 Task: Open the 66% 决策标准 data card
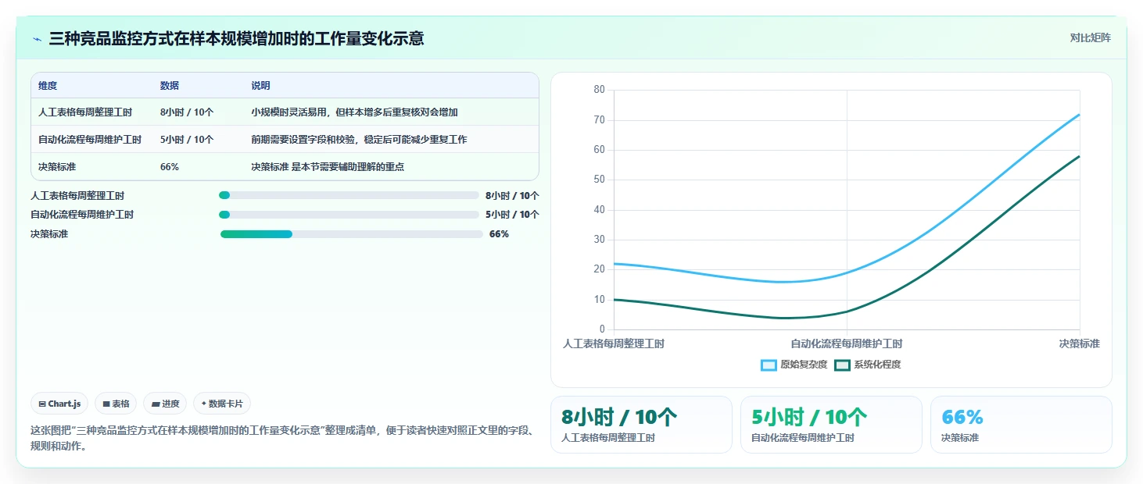(x=1021, y=425)
